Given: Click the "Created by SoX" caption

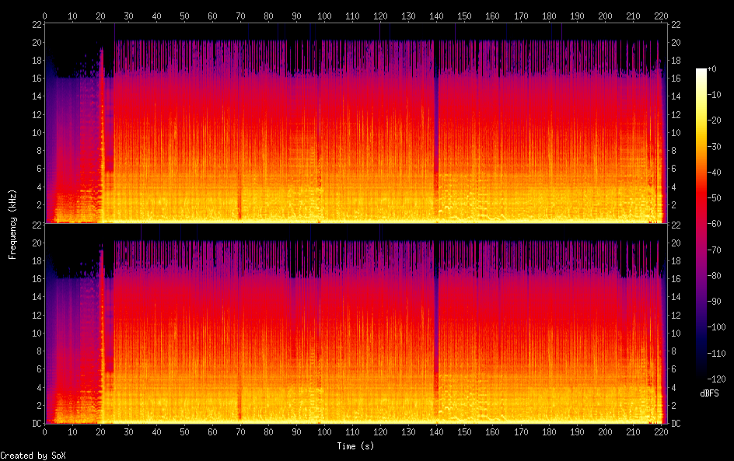Looking at the screenshot, I should pyautogui.click(x=33, y=456).
